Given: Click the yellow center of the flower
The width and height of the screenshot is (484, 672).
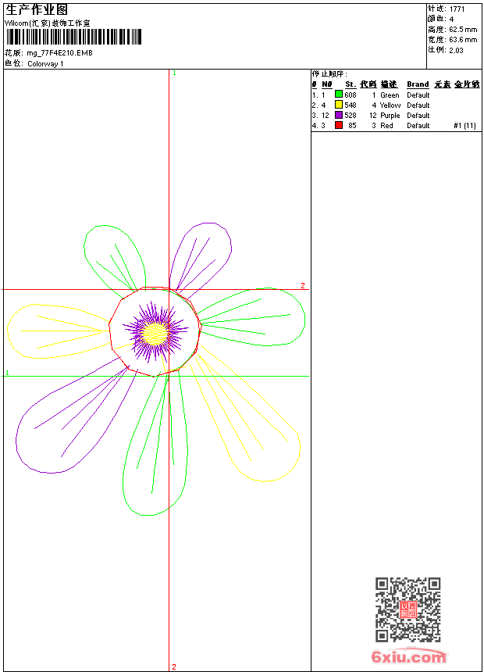Looking at the screenshot, I should (x=157, y=333).
